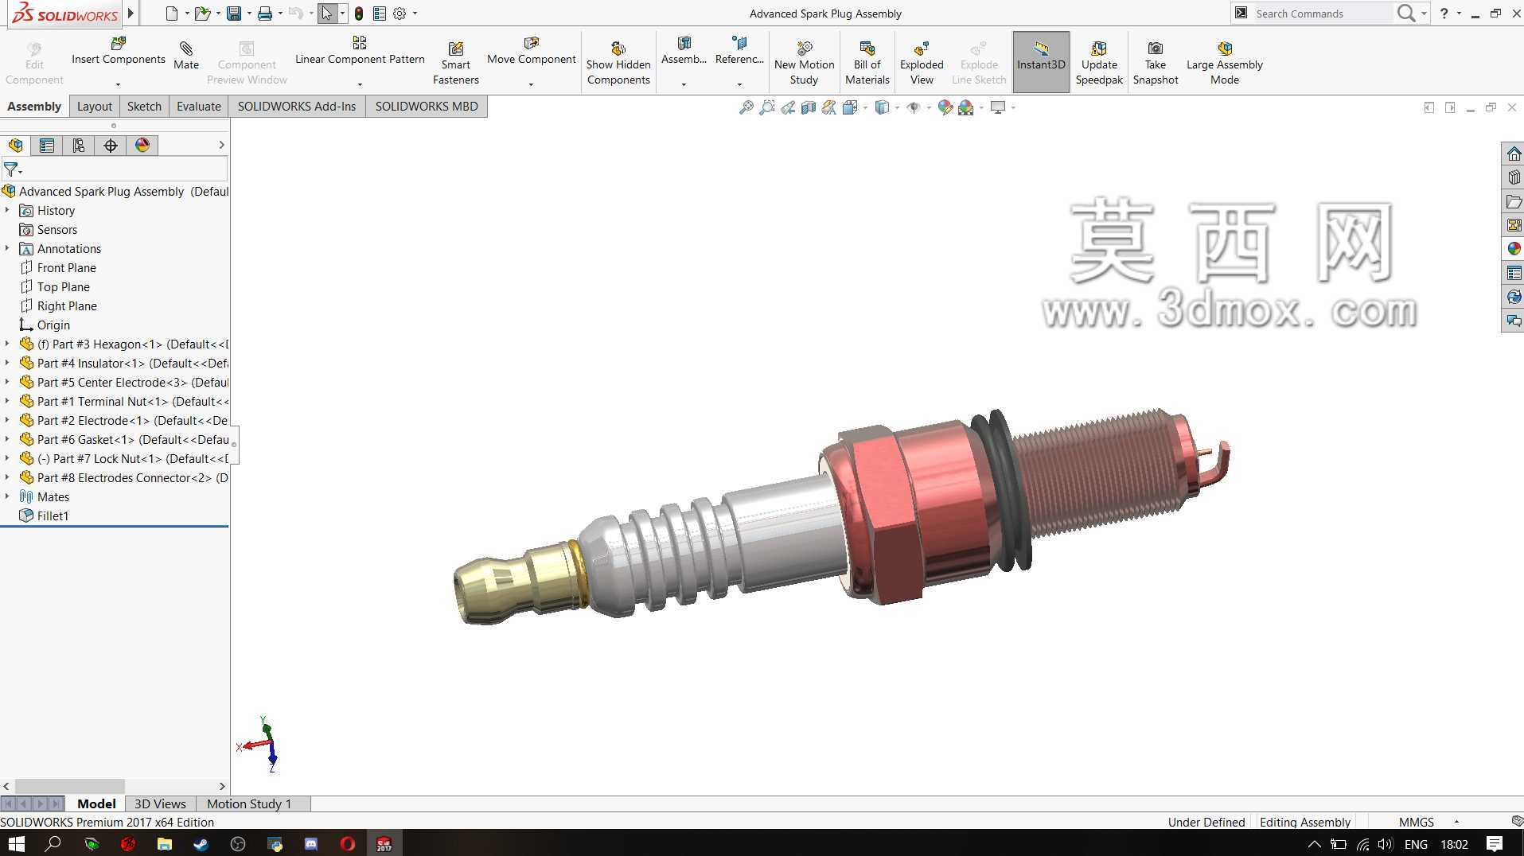The image size is (1524, 856).
Task: Toggle Instant3D off
Action: (x=1041, y=62)
